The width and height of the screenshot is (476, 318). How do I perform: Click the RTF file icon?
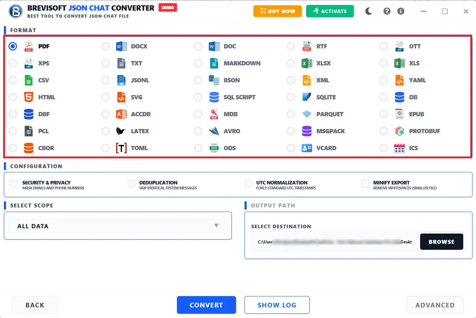pyautogui.click(x=307, y=46)
